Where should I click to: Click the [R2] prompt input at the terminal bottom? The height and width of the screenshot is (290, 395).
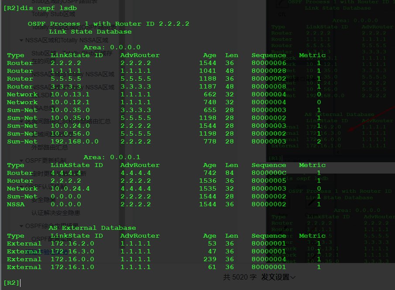tap(12, 283)
